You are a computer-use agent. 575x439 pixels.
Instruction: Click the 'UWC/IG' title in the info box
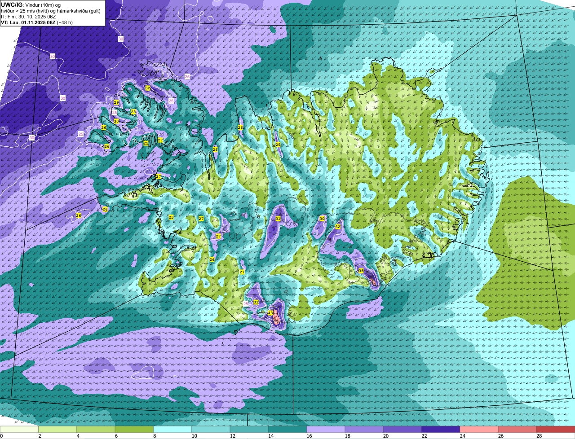click(12, 4)
